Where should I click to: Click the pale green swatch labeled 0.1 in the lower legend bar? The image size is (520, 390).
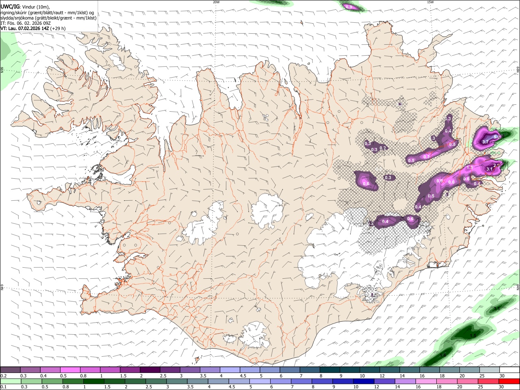pyautogui.click(x=10, y=381)
